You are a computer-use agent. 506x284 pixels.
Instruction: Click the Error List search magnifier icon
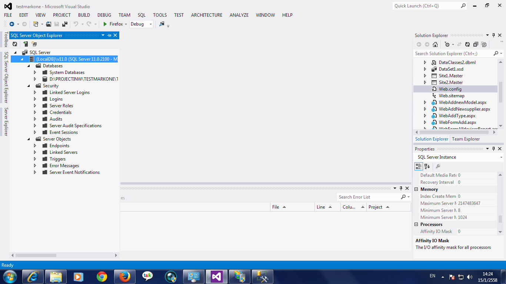(403, 197)
